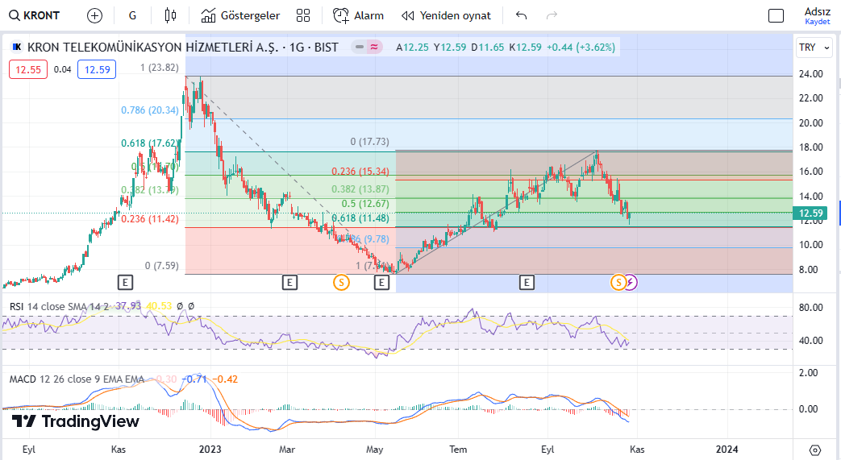Create an Alarm

358,15
